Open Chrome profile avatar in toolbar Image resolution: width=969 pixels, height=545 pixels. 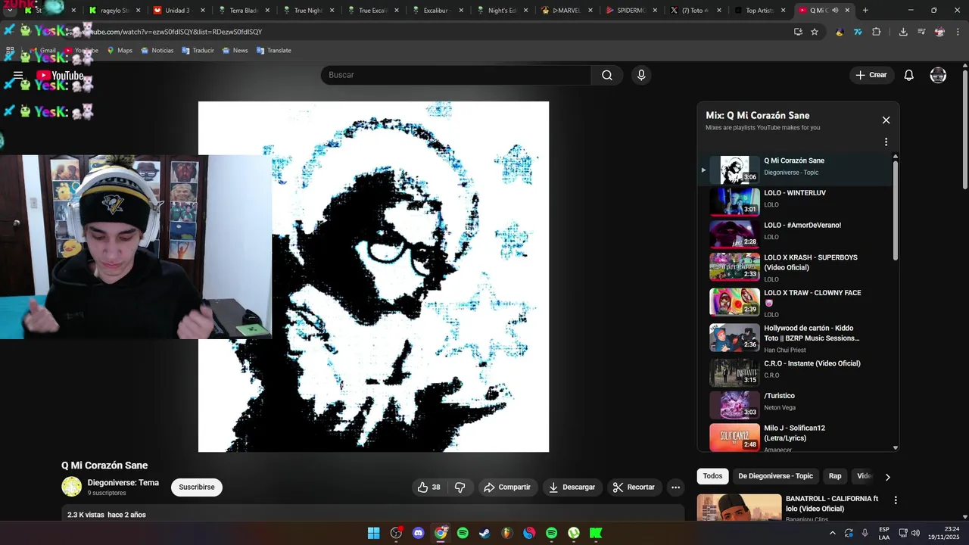click(x=939, y=32)
